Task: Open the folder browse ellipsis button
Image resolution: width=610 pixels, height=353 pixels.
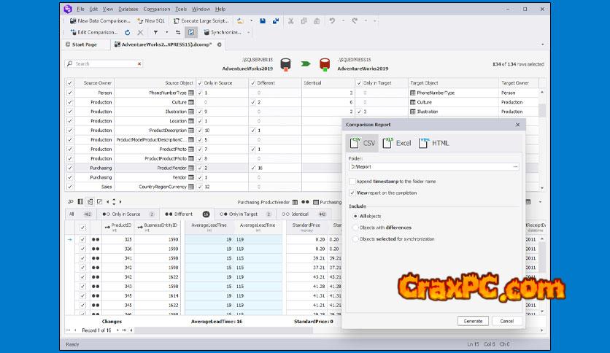Action: point(515,166)
